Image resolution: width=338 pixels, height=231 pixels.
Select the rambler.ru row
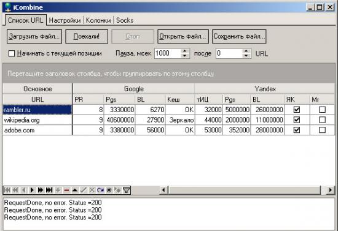pyautogui.click(x=37, y=110)
